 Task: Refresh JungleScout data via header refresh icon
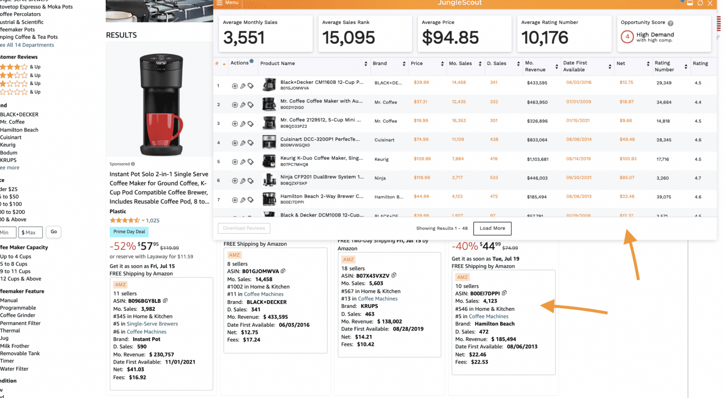coord(700,3)
